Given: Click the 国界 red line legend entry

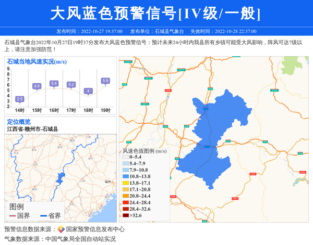Looking at the screenshot, I should click(19, 216).
